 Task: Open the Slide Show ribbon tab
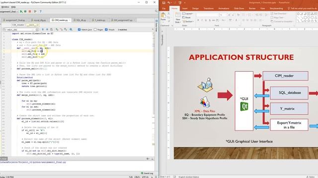(239, 8)
